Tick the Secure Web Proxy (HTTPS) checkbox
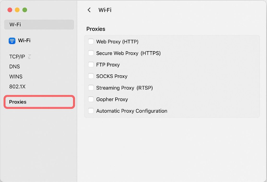This screenshot has width=267, height=182. click(x=91, y=53)
